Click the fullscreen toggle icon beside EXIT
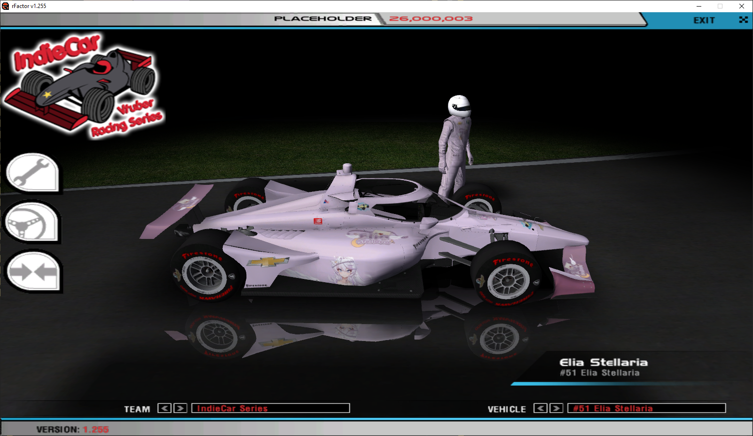The image size is (753, 436). (x=743, y=20)
